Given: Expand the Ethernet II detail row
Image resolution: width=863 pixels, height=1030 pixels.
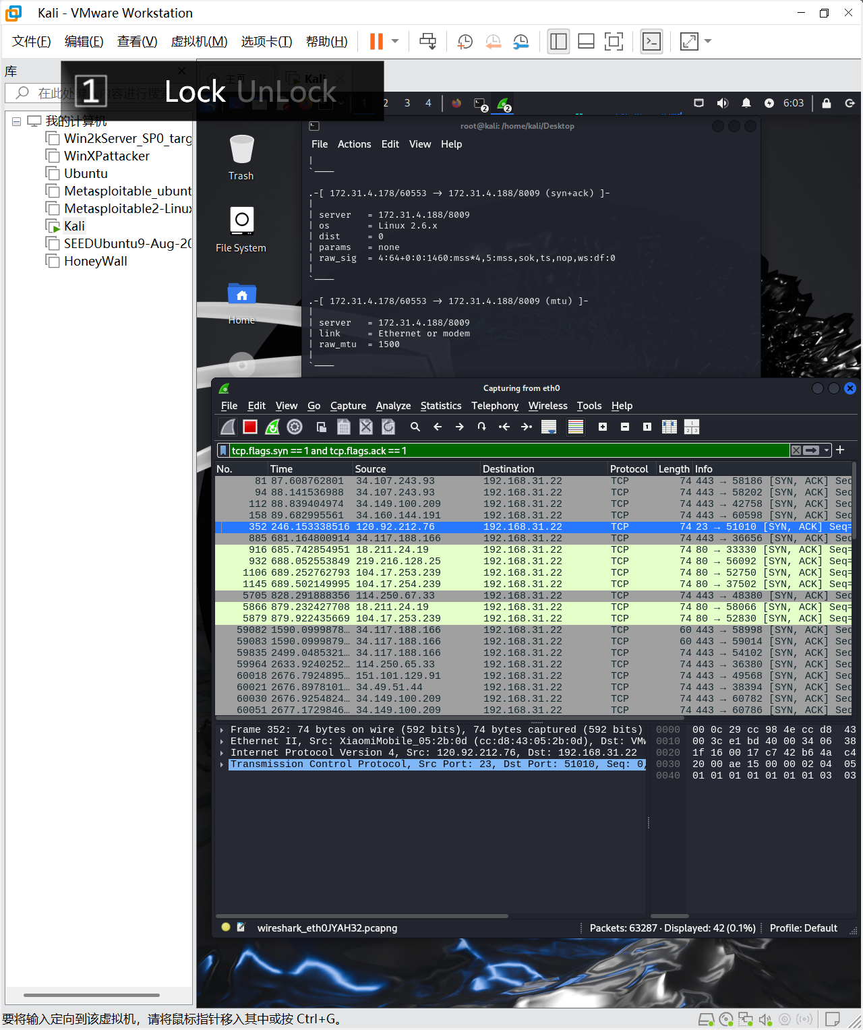Looking at the screenshot, I should tap(221, 741).
